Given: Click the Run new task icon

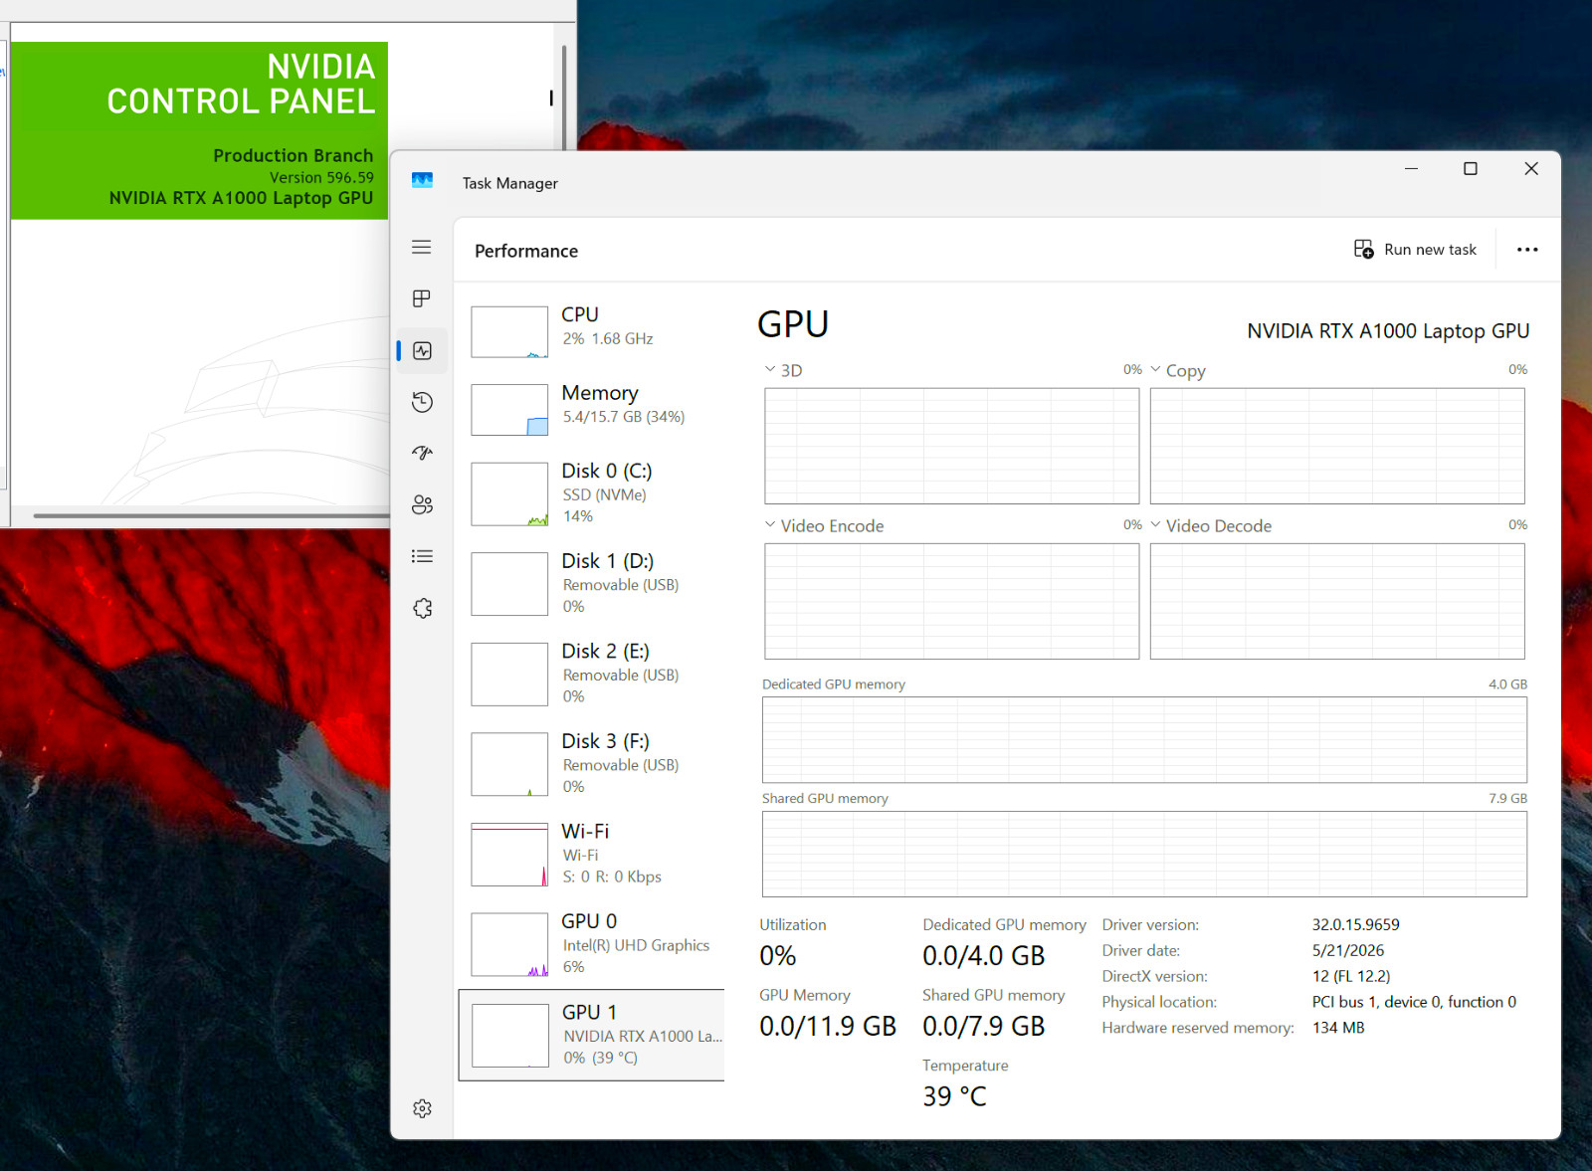Looking at the screenshot, I should [1363, 249].
